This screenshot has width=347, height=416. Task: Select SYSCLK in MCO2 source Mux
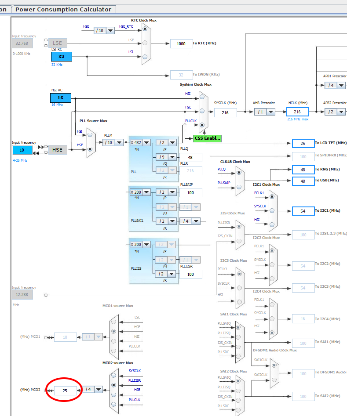[114, 376]
